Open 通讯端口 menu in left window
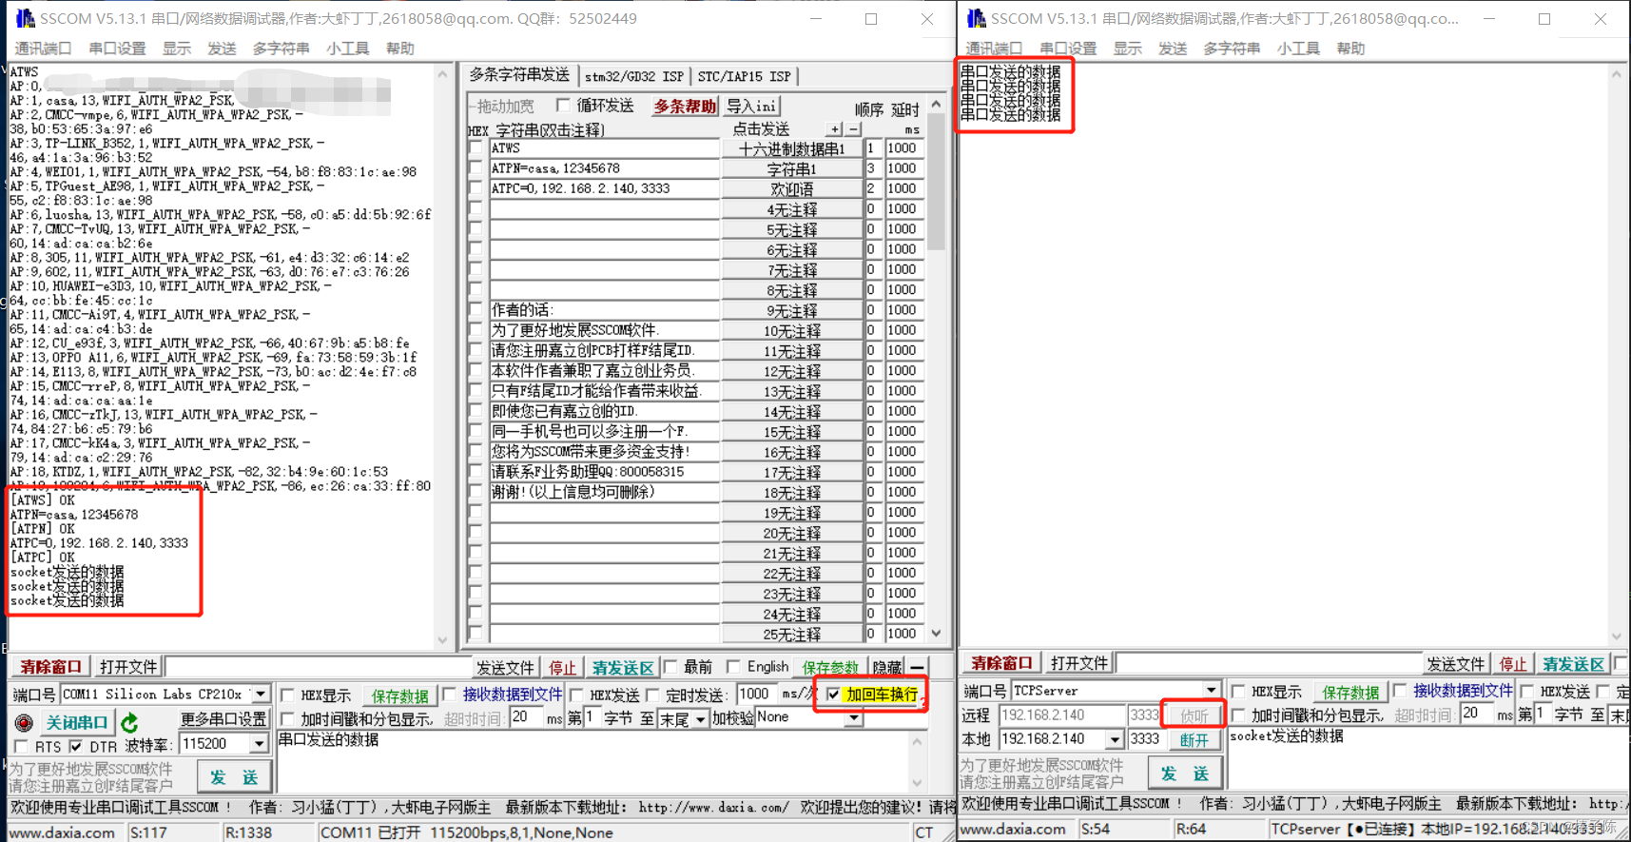 click(43, 49)
